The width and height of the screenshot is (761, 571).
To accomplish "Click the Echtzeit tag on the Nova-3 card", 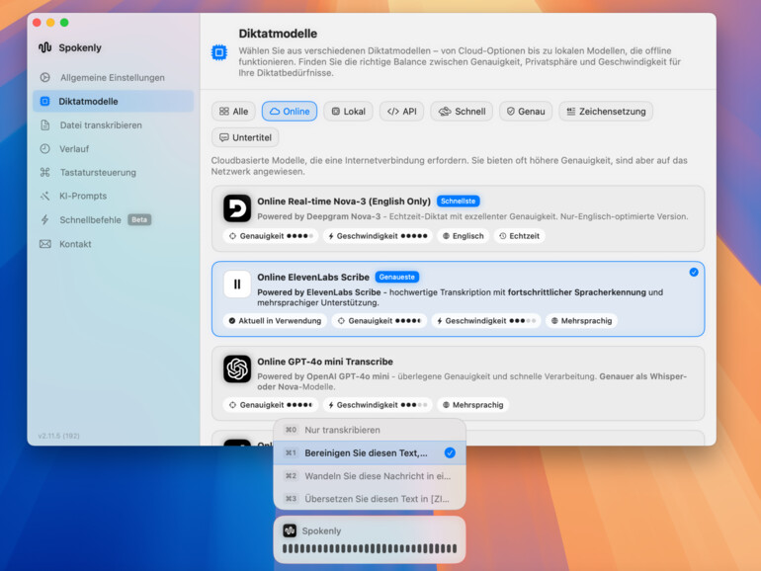I will pos(519,236).
